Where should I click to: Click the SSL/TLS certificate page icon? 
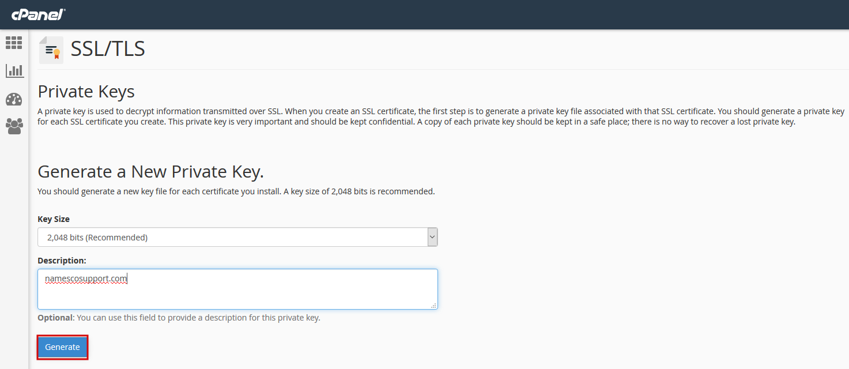click(x=51, y=50)
